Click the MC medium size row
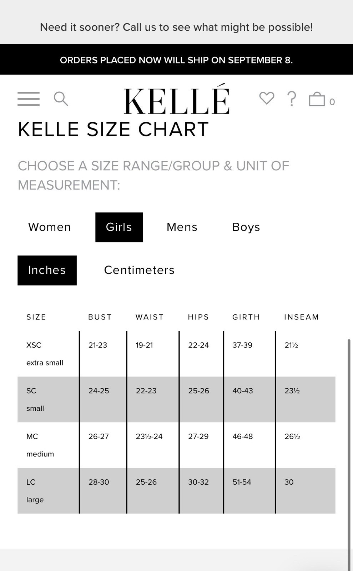The width and height of the screenshot is (353, 571). [176, 445]
